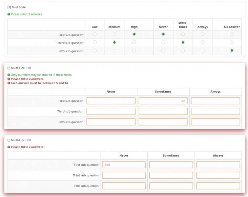Select Low for First sub-question
Viewport: 248px width, 197px height.
click(x=95, y=34)
